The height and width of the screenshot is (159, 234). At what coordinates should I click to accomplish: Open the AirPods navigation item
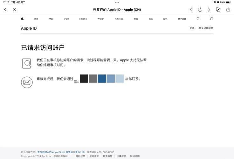point(119,19)
